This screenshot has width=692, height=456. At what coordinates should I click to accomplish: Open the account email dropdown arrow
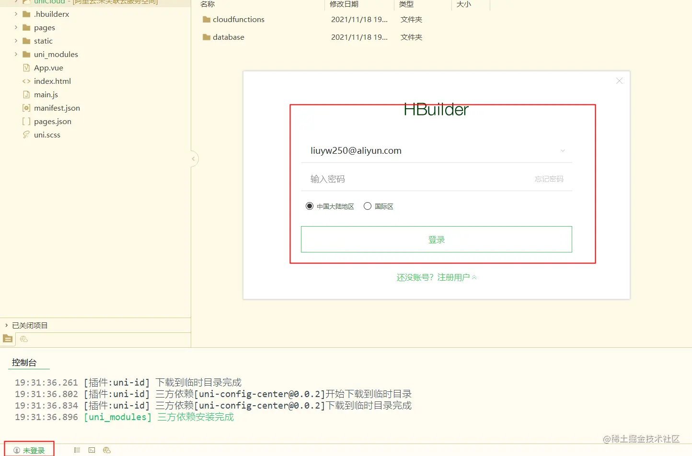[x=563, y=151]
